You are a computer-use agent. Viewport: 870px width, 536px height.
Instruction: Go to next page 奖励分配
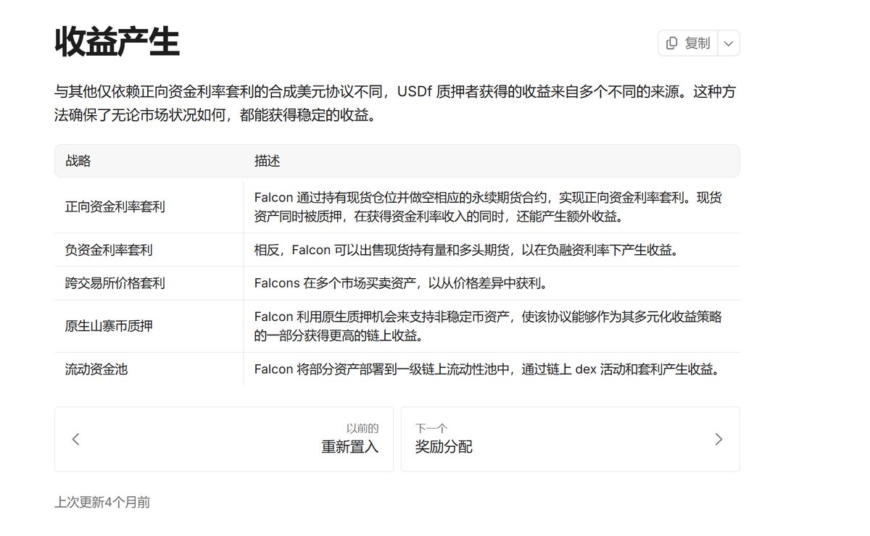(x=570, y=439)
